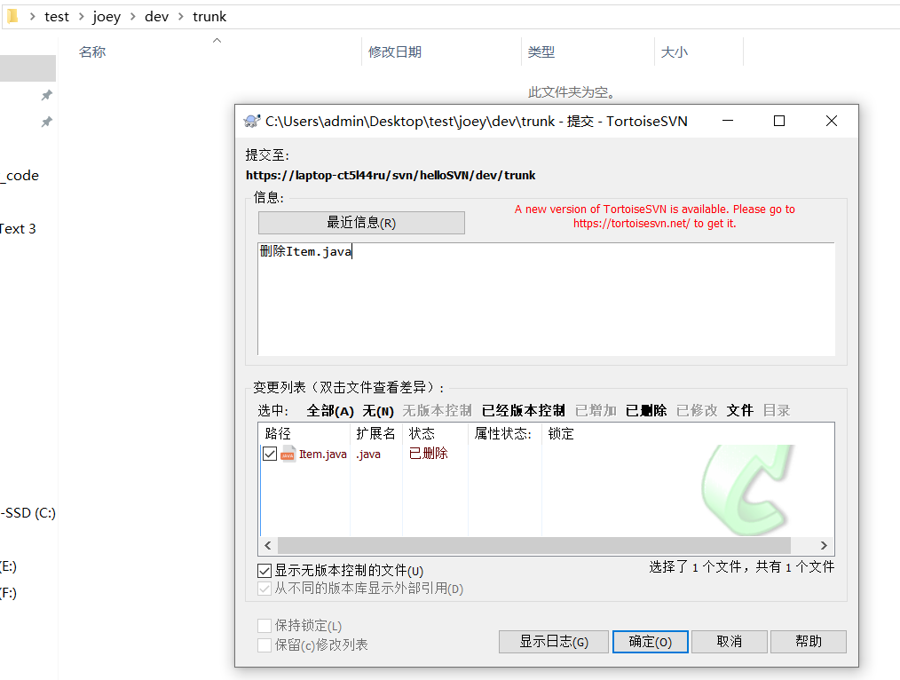Toggle 显示无版本控制的文件 checkbox

point(264,571)
